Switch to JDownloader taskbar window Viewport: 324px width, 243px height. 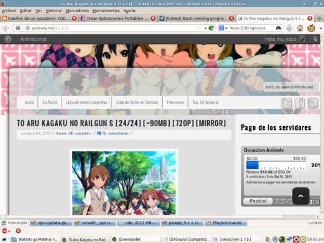coord(136,239)
